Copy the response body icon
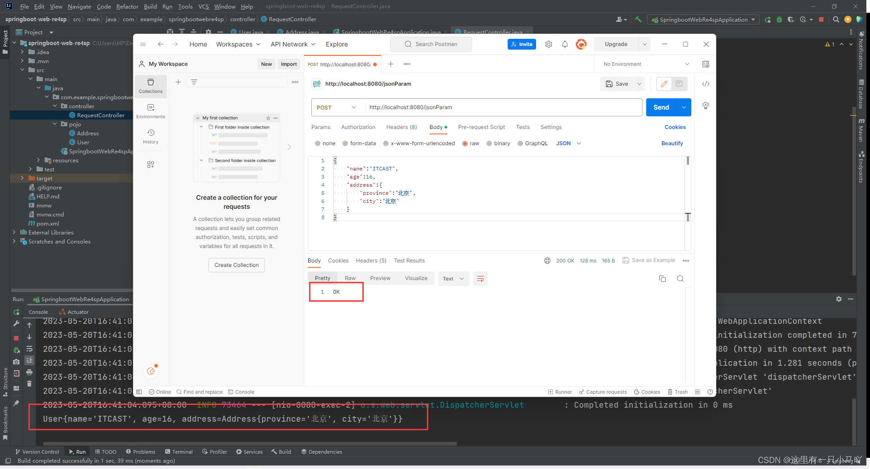The width and height of the screenshot is (870, 469). (x=662, y=279)
